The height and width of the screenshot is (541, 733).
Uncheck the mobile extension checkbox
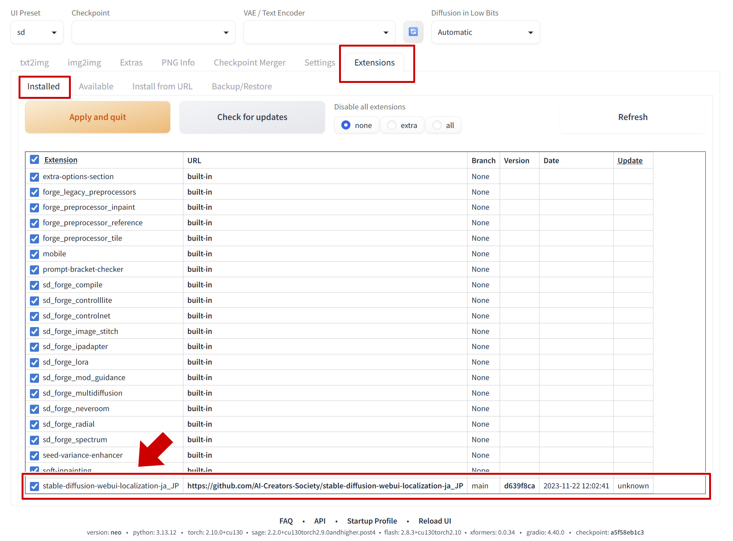pos(34,254)
